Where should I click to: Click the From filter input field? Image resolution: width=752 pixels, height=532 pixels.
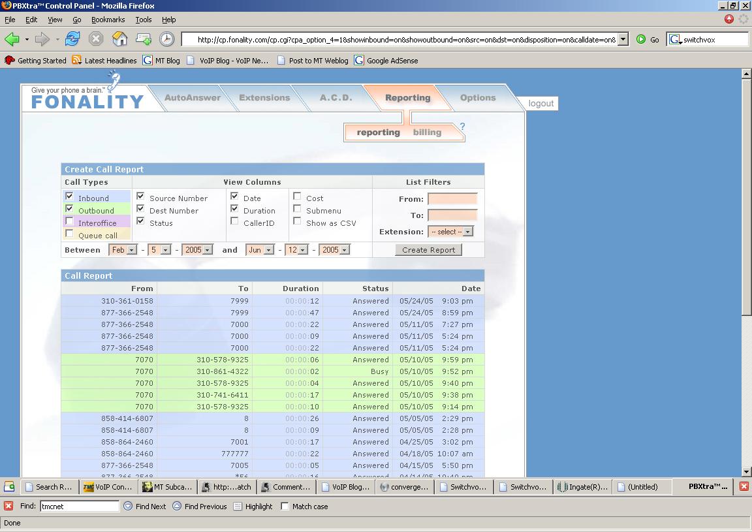(452, 199)
